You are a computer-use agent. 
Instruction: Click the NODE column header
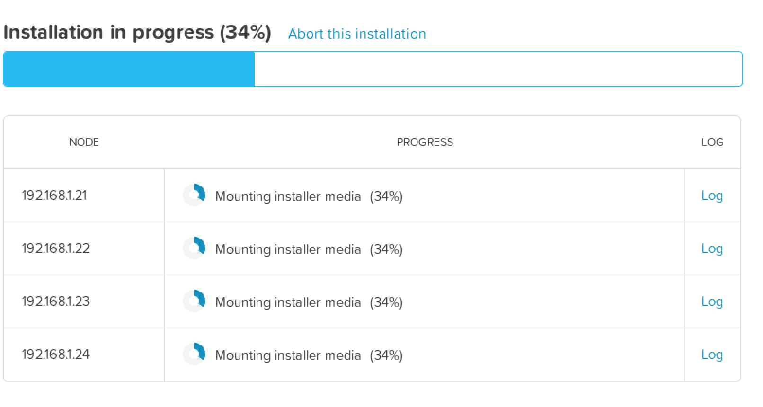coord(84,142)
